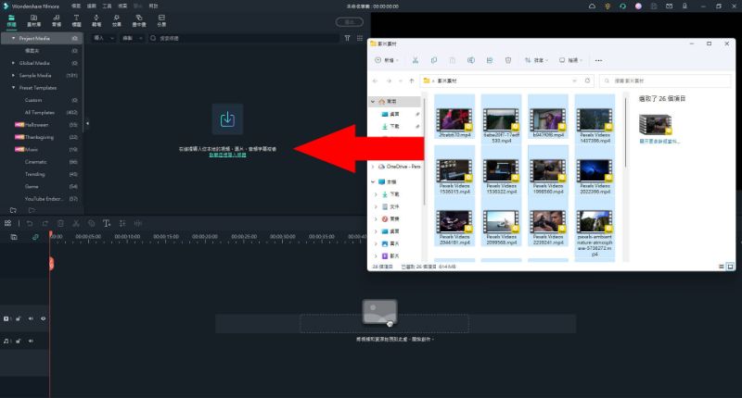Expand the OneDrive node in Explorer tree
Viewport: 742px width, 398px height.
click(x=373, y=167)
